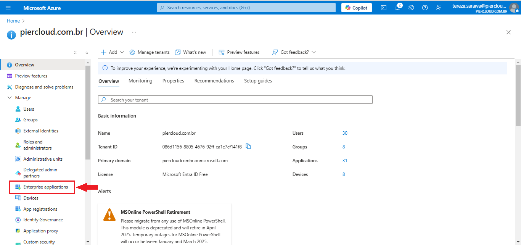Expand the Add dropdown
Viewport: 521px width, 245px height.
(x=113, y=52)
